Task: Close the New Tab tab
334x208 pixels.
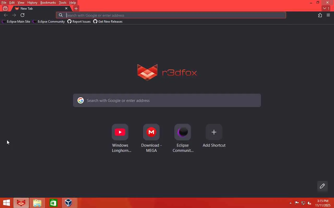Action: [66, 9]
